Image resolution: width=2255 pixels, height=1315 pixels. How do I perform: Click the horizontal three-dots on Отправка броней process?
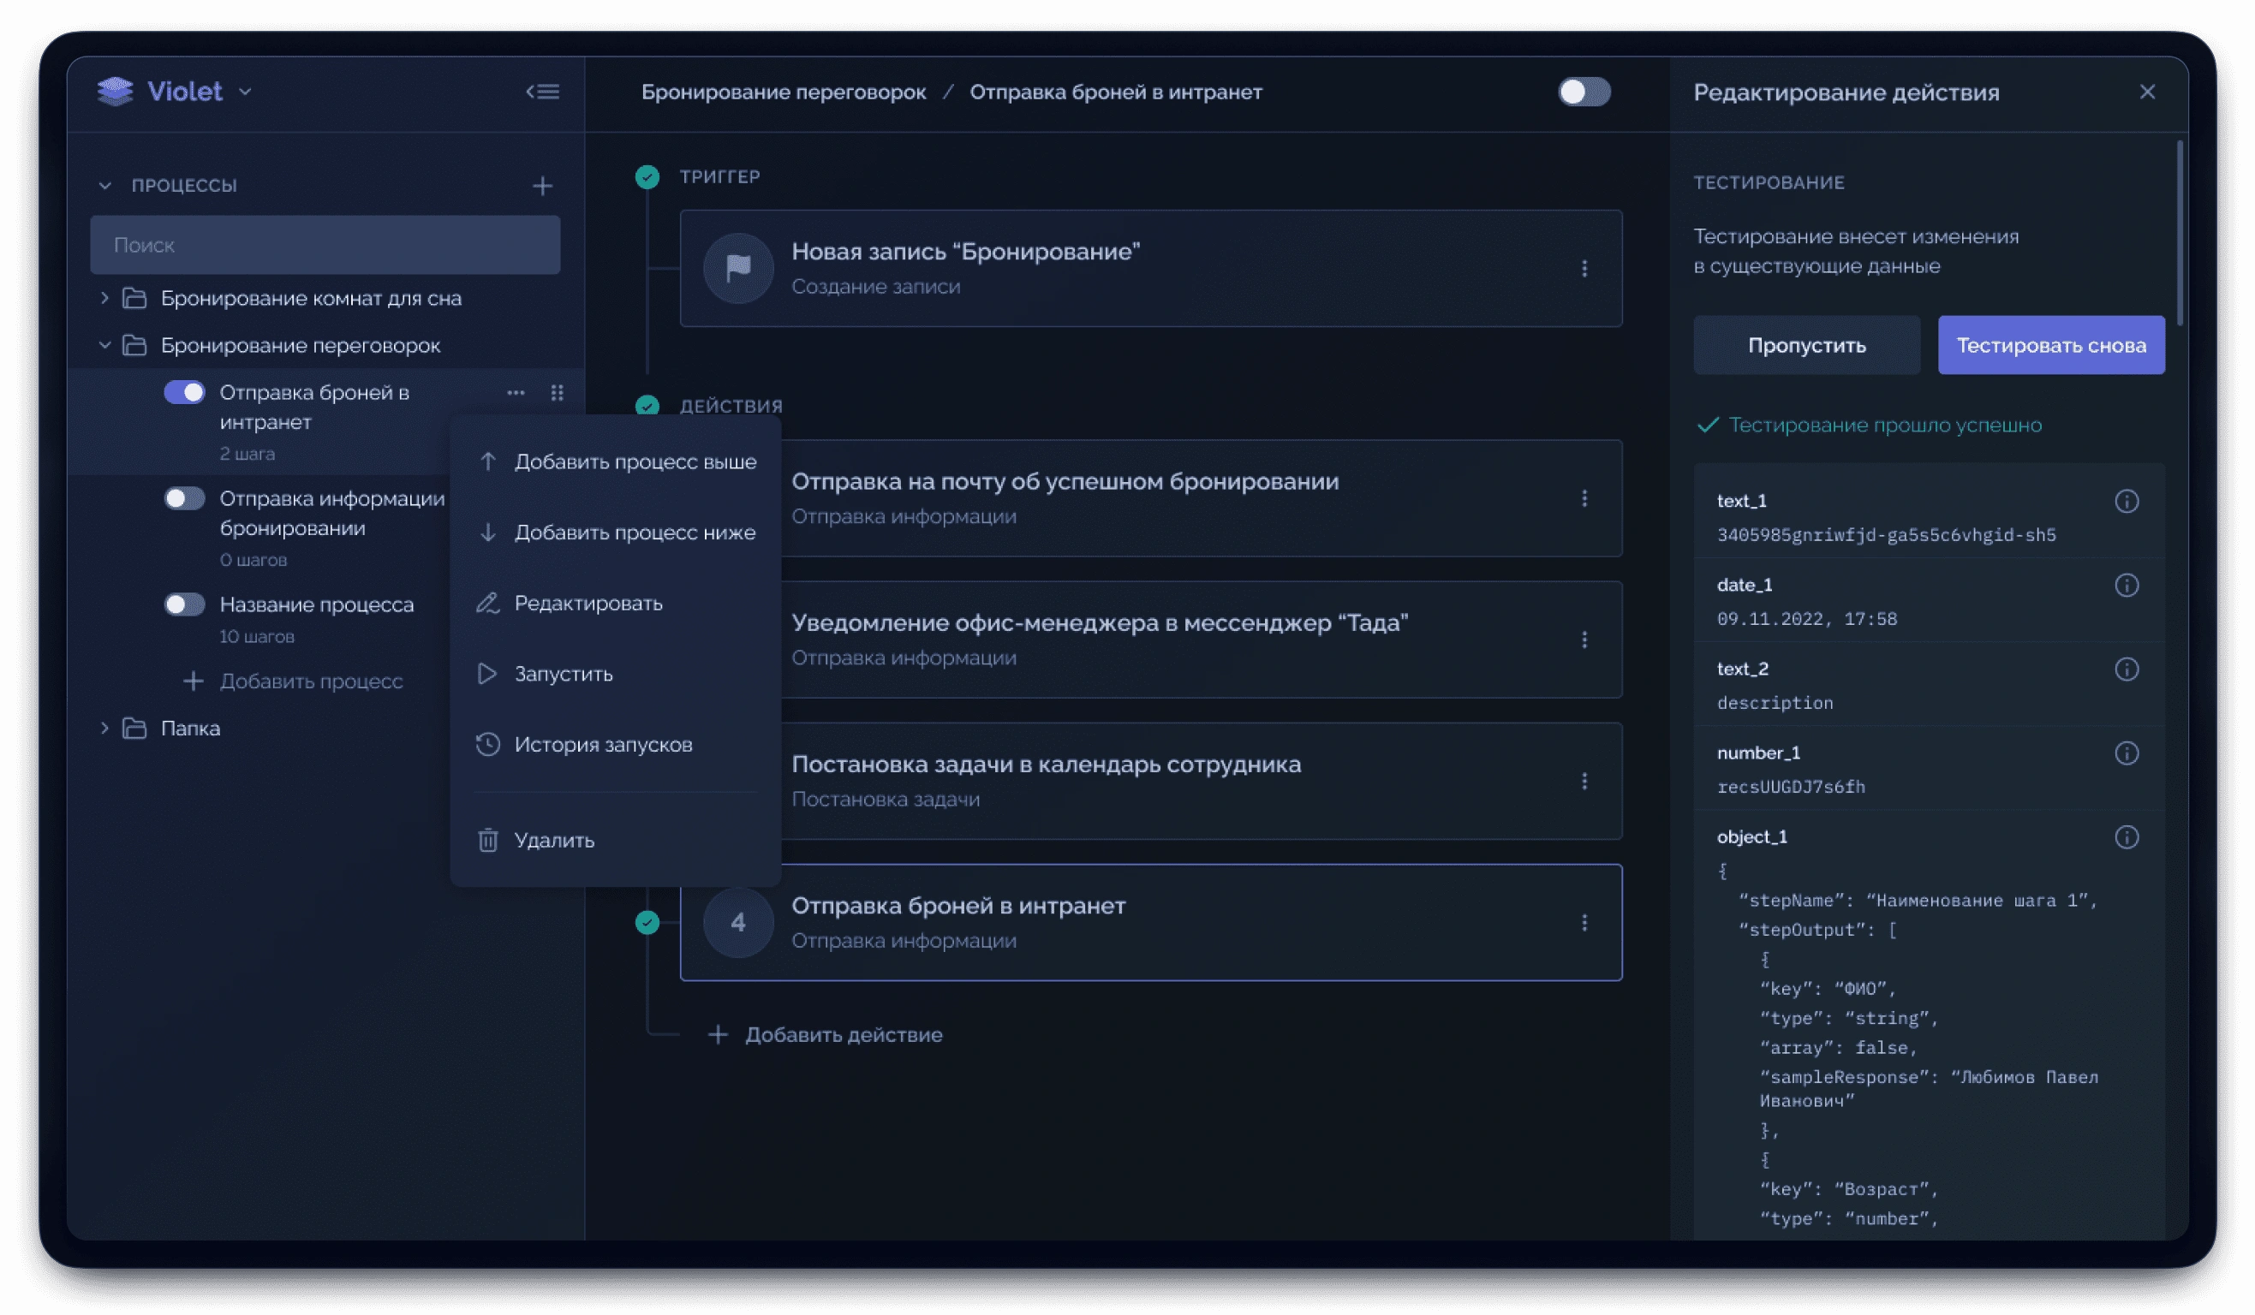point(516,393)
